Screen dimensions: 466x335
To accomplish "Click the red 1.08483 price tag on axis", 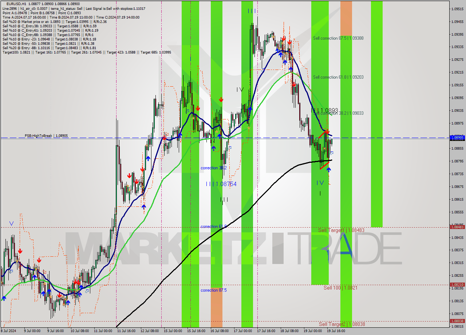I will point(457,227).
